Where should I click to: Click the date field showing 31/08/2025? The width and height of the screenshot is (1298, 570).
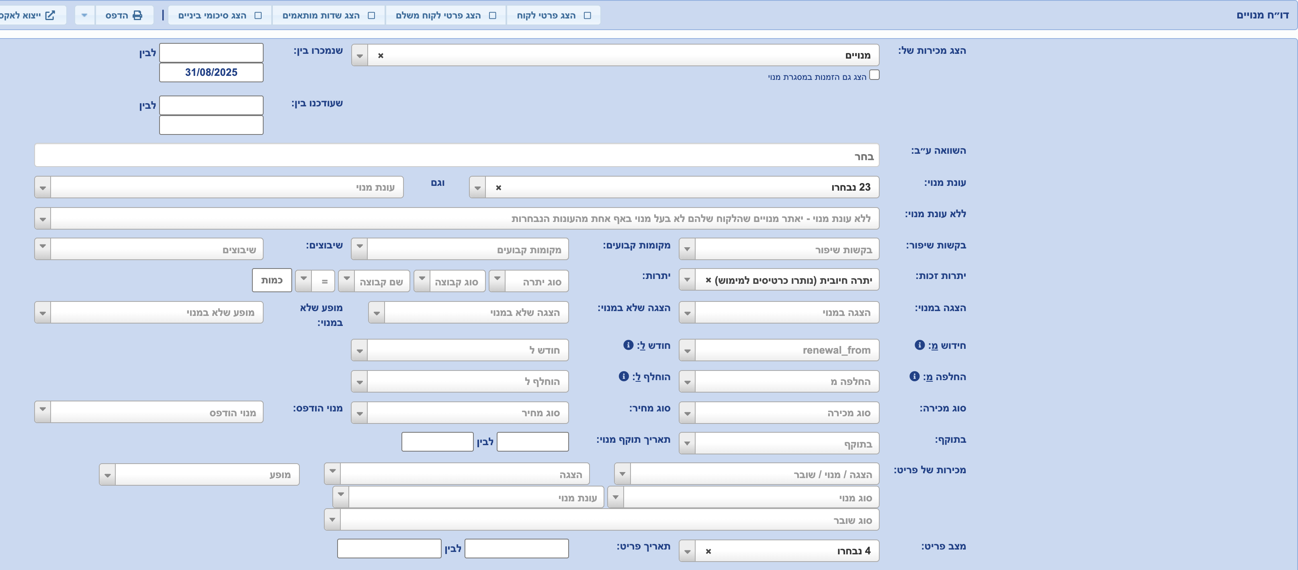(x=211, y=73)
